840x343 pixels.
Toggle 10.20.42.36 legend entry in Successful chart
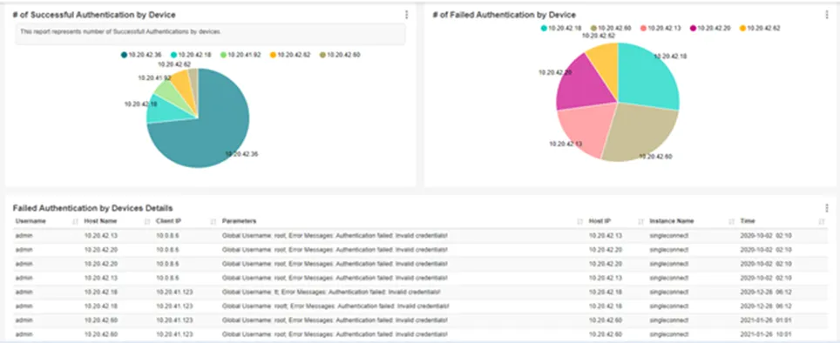(x=141, y=55)
